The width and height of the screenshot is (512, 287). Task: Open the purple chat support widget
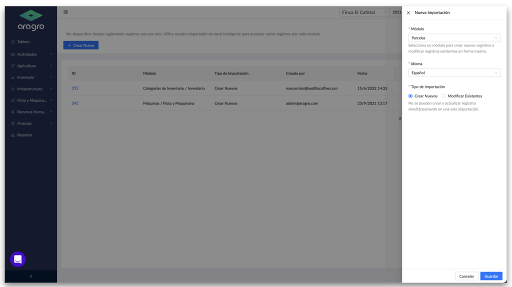(18, 259)
